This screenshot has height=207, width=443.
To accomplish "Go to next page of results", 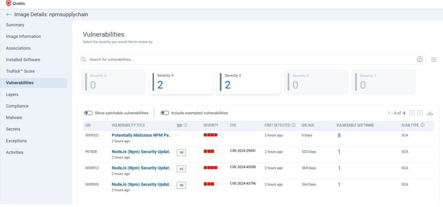I will (420, 113).
